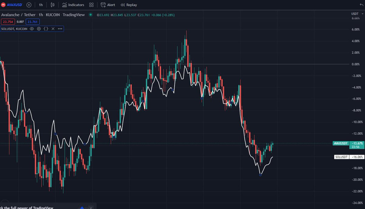Click the undo arrow in top bar
This screenshot has height=209, width=365.
click(361, 5)
